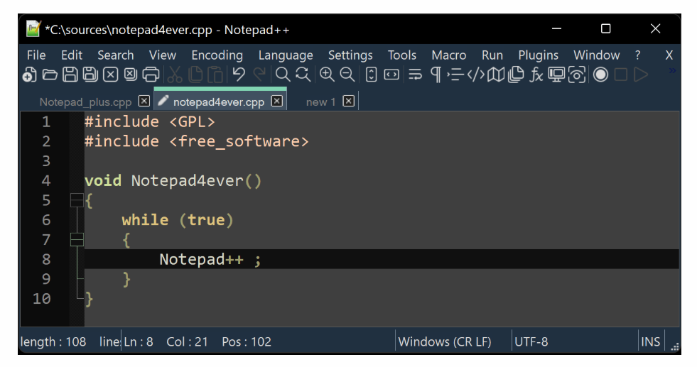Collapse the fold marker on line 5
Screen dimensions: 697x367
77,200
